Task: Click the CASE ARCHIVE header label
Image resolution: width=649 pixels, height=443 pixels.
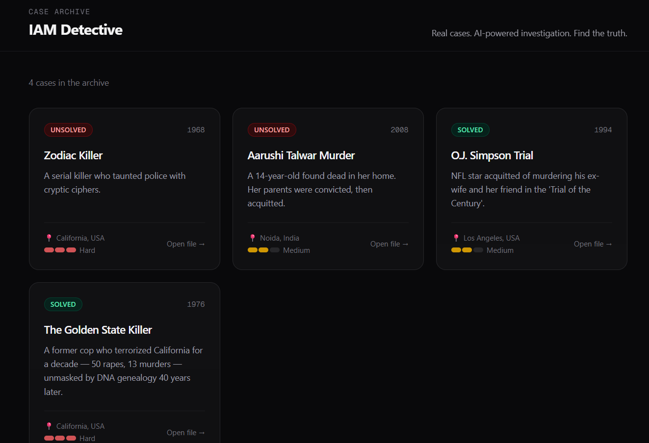Action: (x=59, y=12)
